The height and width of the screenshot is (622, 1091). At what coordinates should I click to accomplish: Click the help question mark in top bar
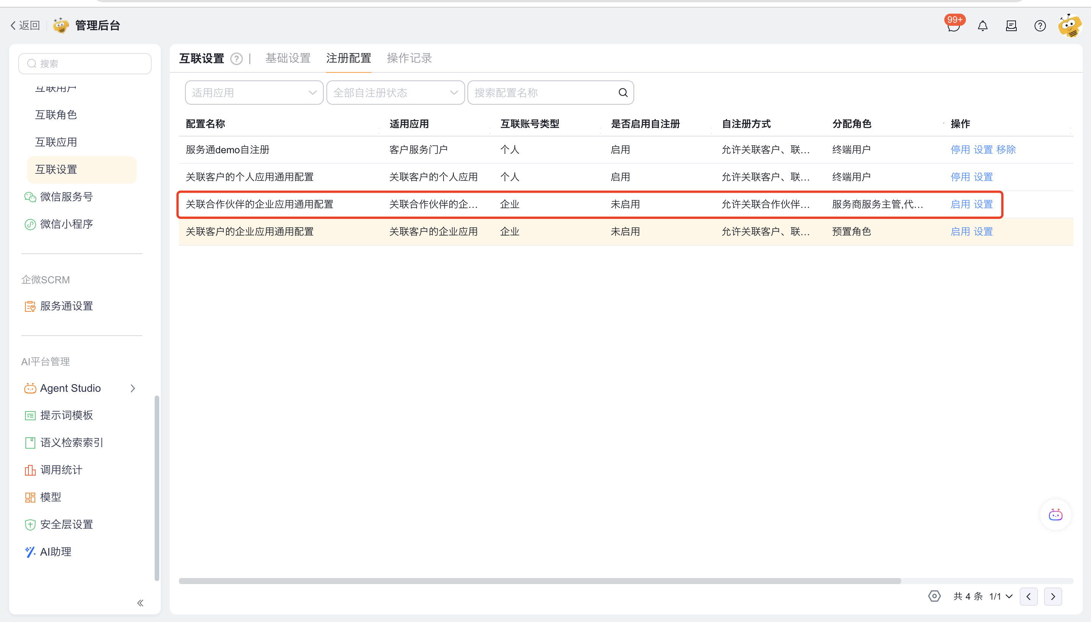(1040, 26)
